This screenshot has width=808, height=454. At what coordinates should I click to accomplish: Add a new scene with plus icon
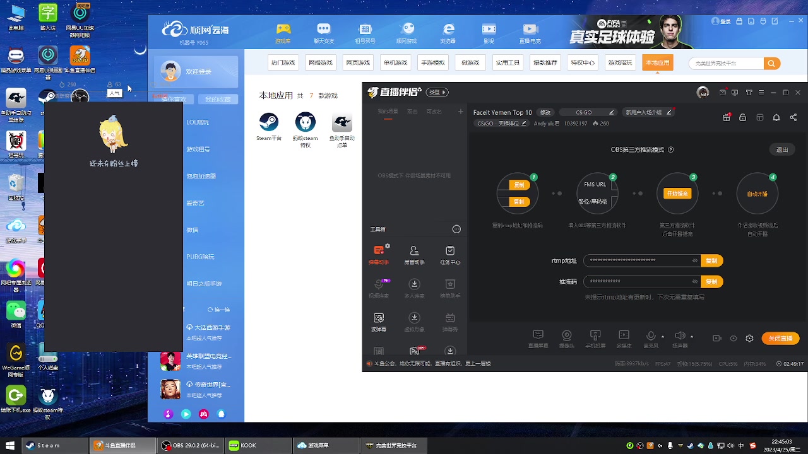pyautogui.click(x=460, y=112)
